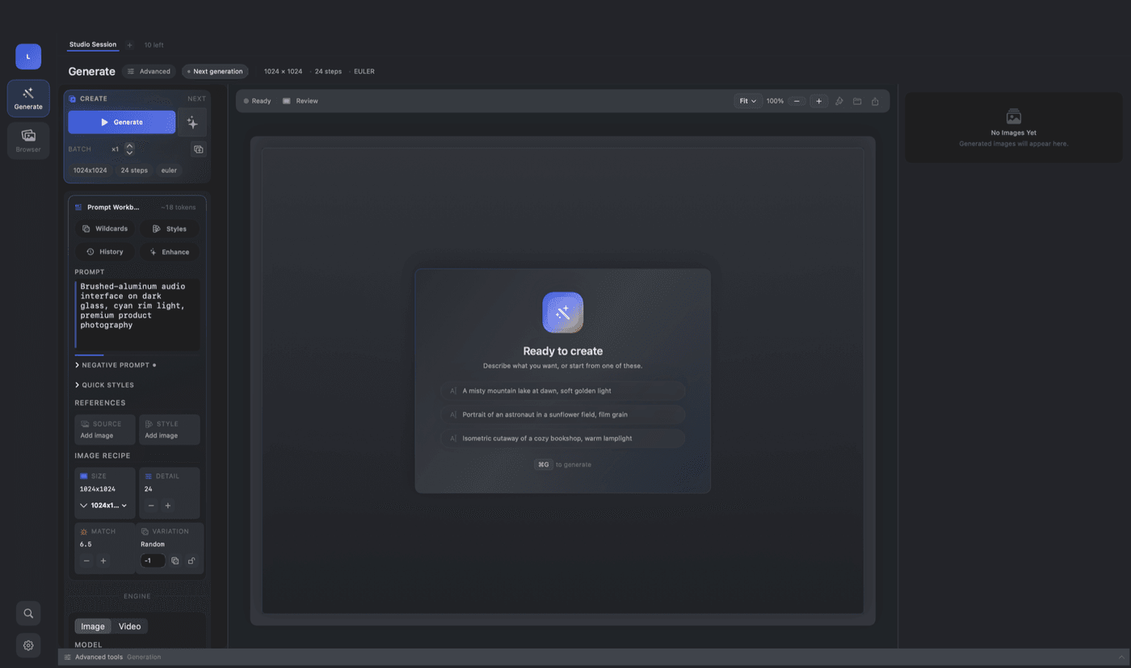Viewport: 1131px width, 668px height.
Task: Open the Wildcards button
Action: (105, 229)
